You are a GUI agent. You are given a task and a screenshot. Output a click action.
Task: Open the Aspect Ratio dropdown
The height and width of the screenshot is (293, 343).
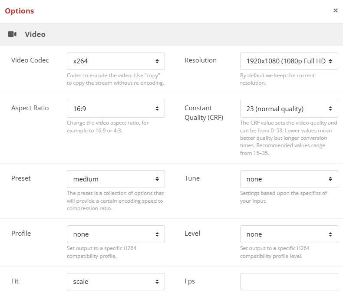[x=116, y=109]
